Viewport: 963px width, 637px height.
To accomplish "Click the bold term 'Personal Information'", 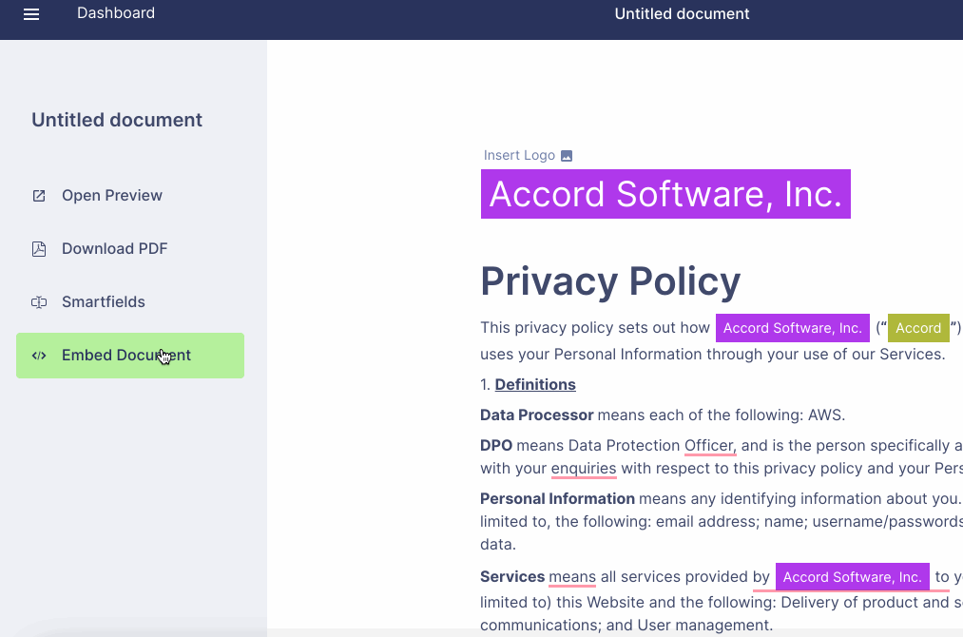I will 558,499.
